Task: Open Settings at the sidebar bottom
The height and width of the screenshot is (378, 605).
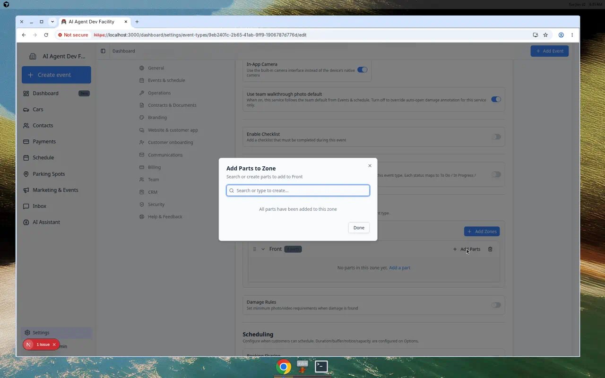Action: (x=56, y=333)
